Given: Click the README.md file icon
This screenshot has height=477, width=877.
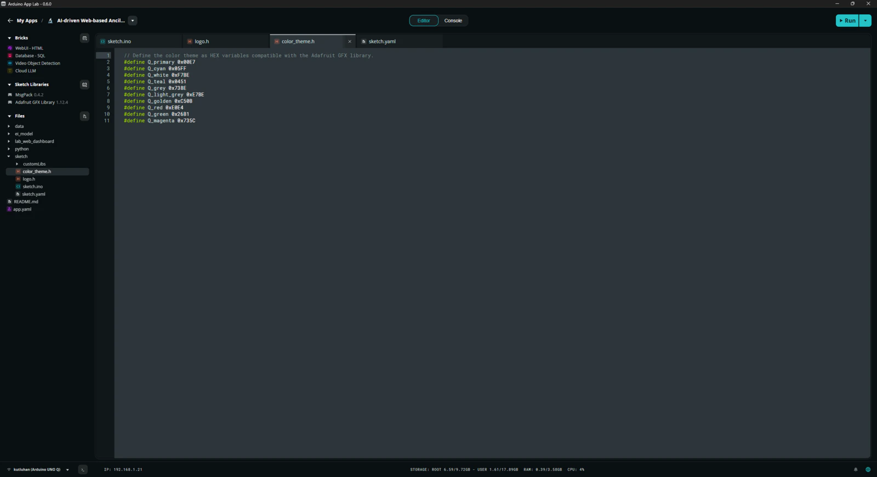Looking at the screenshot, I should [x=9, y=202].
